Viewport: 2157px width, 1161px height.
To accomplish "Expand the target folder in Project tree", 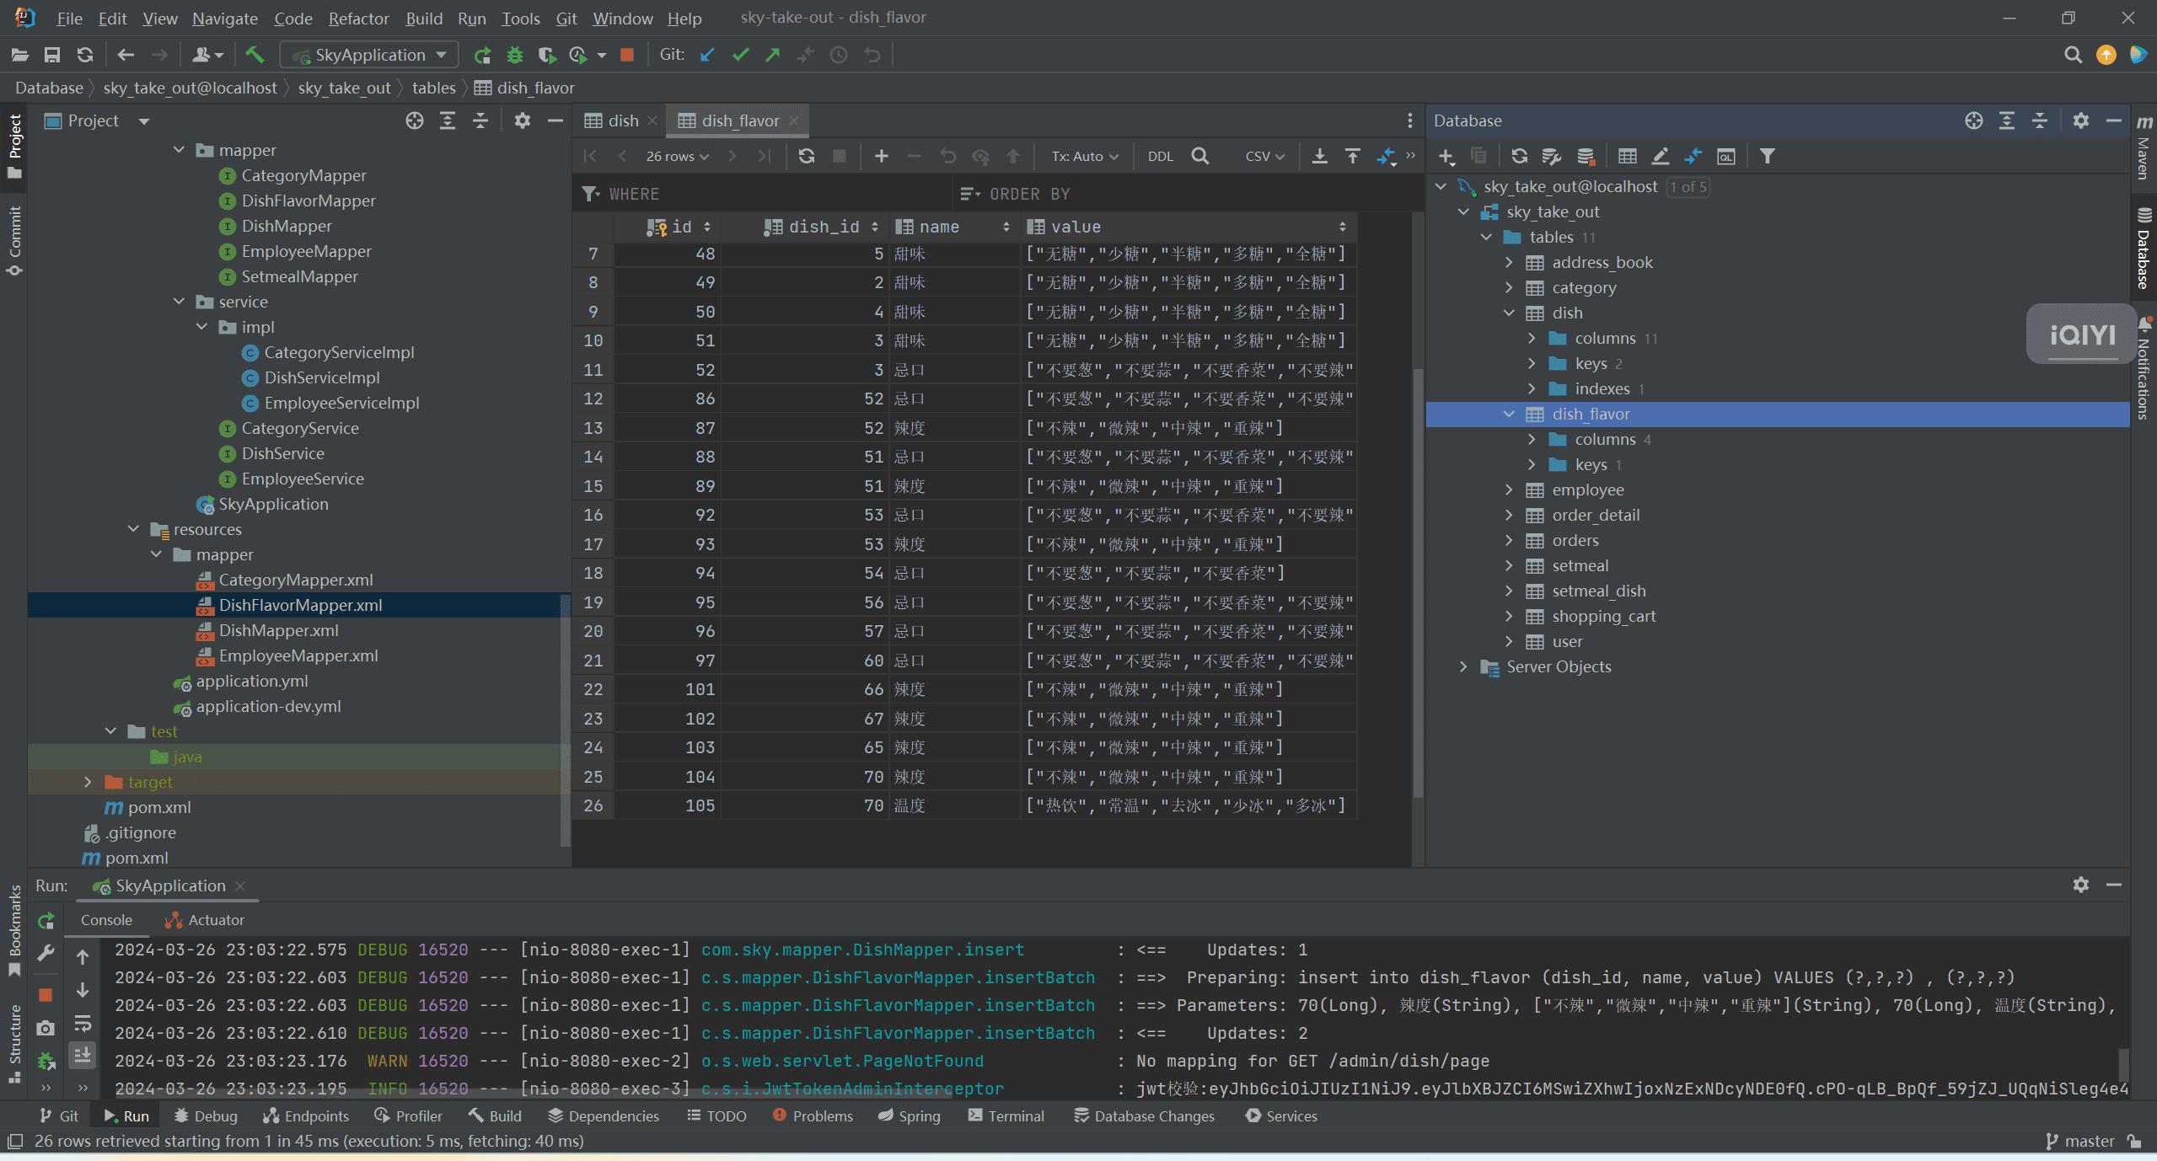I will (88, 782).
